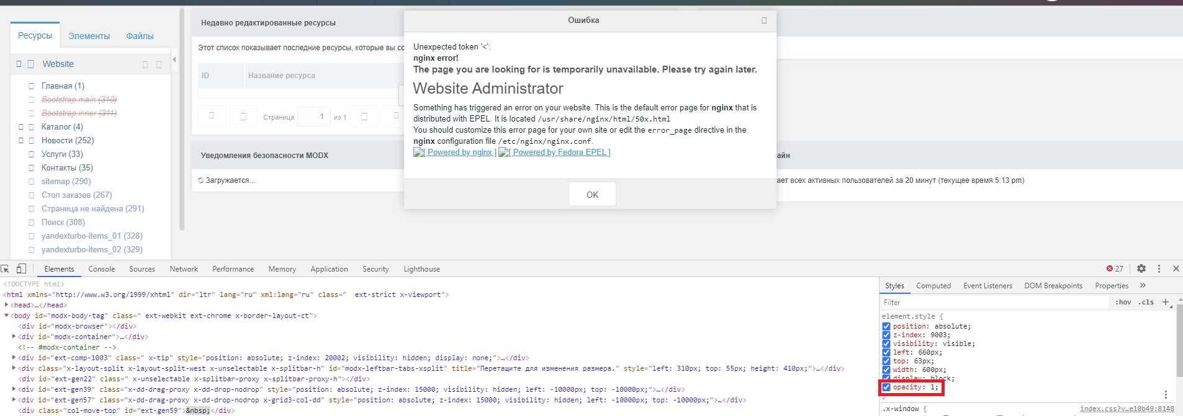This screenshot has height=416, width=1183.
Task: Click OK in the error dialog
Action: point(592,195)
